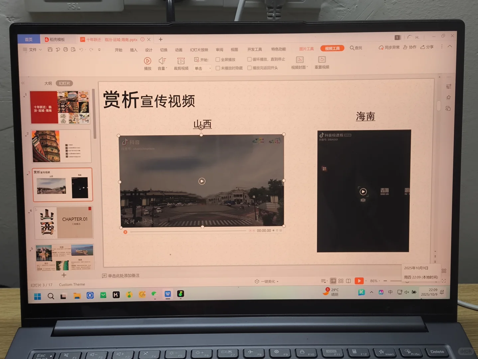This screenshot has width=478, height=359.
Task: Open the 动画 ribbon tab
Action: pyautogui.click(x=179, y=50)
